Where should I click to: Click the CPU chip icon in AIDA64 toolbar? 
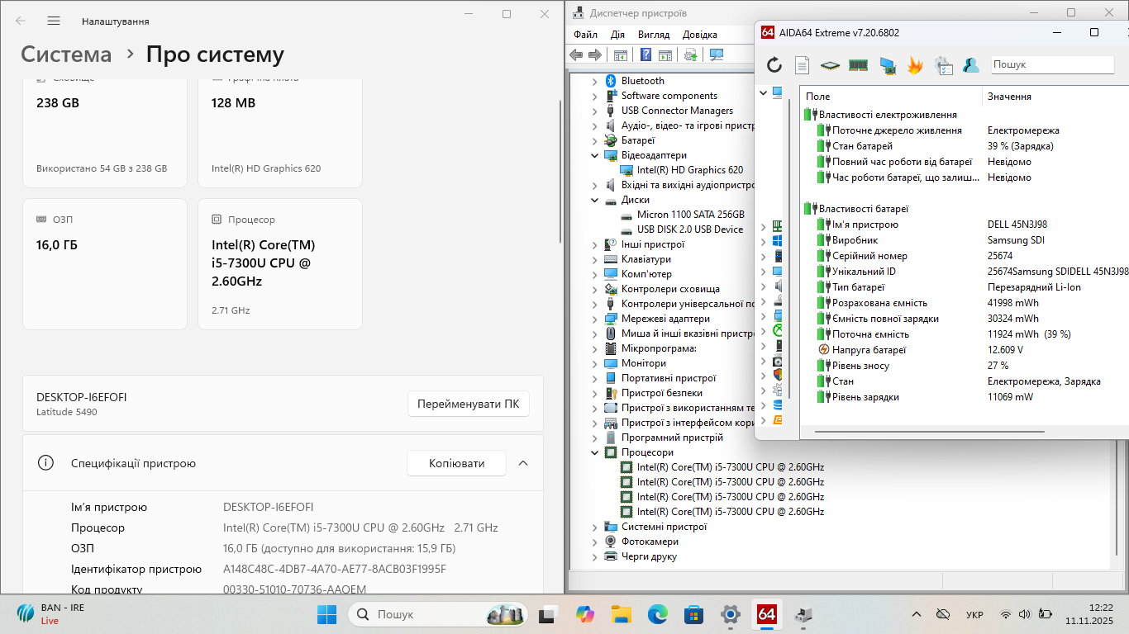pyautogui.click(x=830, y=65)
